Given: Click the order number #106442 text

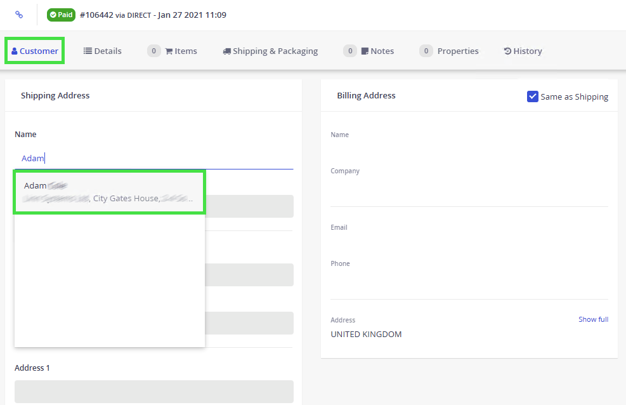Looking at the screenshot, I should (x=96, y=15).
